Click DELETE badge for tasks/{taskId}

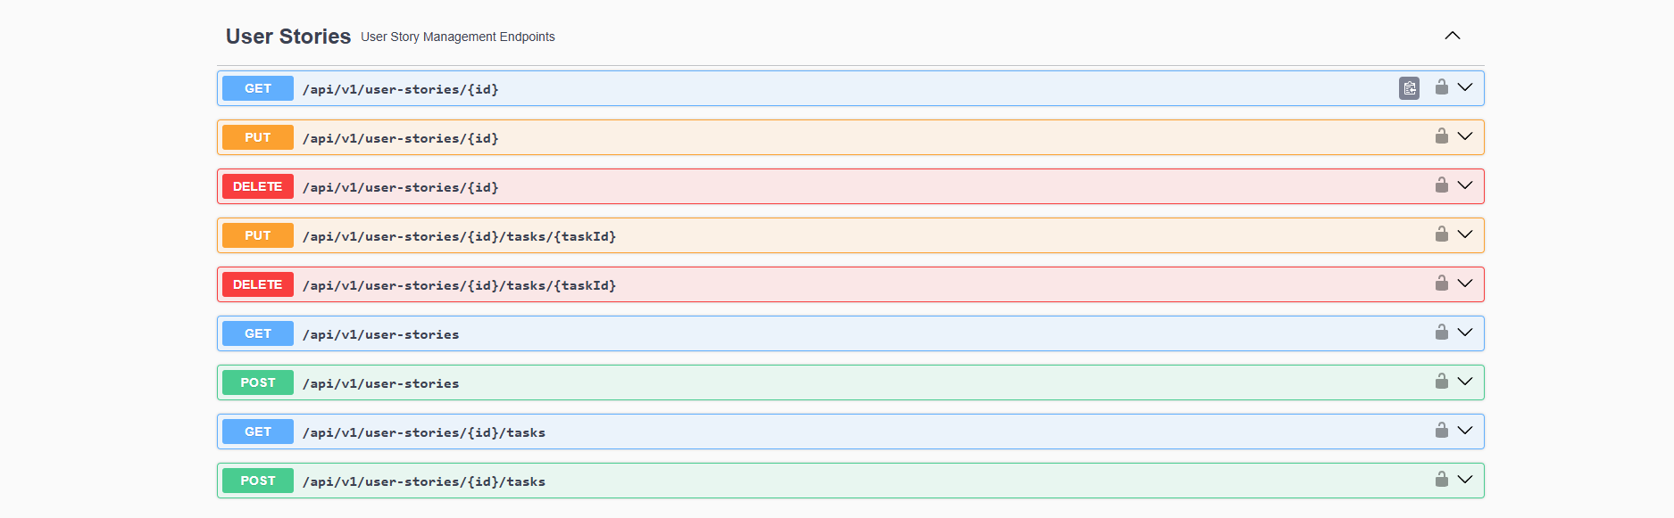(x=258, y=284)
